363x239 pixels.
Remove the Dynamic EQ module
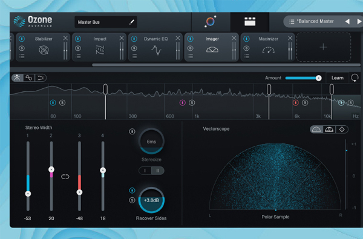tap(178, 38)
